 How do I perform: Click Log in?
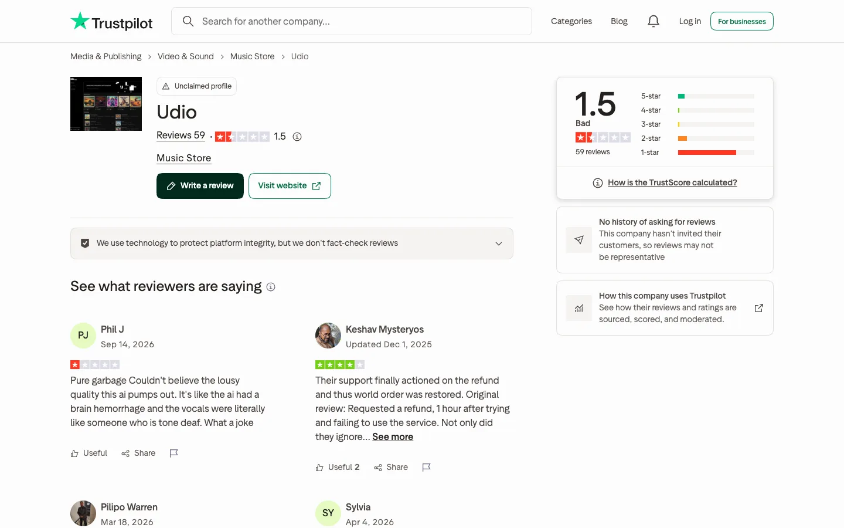click(x=690, y=21)
